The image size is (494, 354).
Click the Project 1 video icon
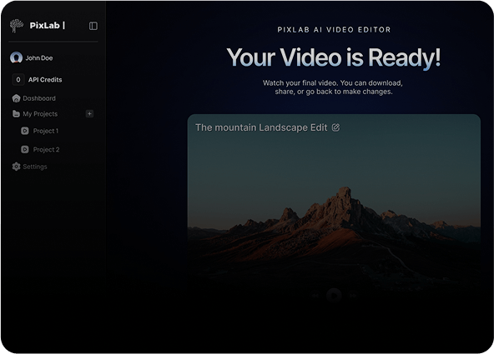(25, 131)
